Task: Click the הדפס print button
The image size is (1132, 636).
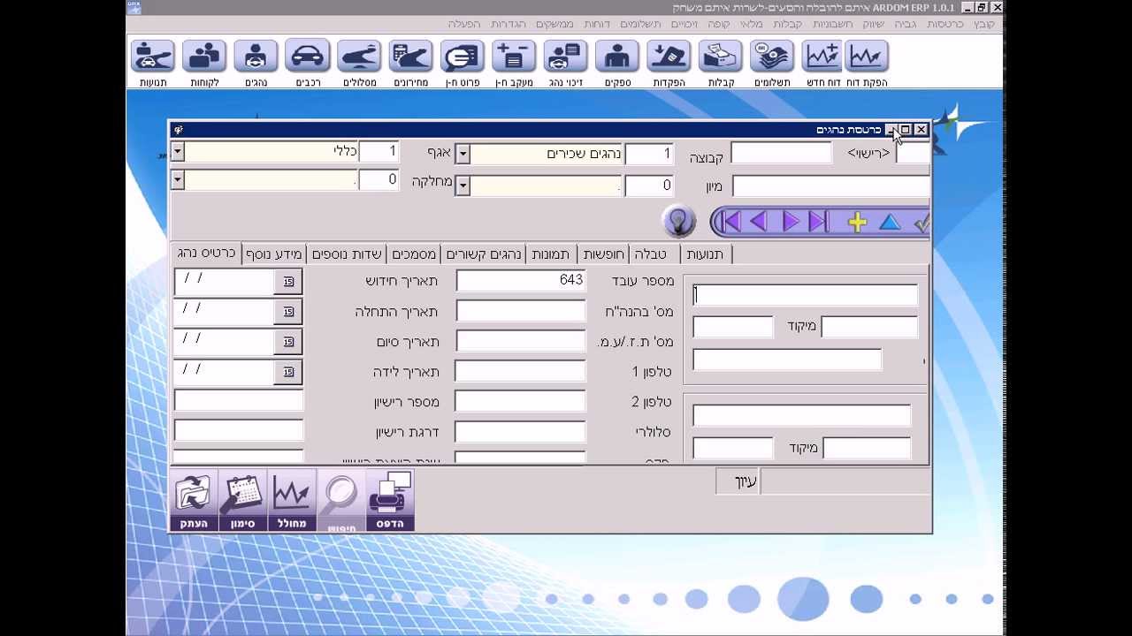Action: click(x=390, y=501)
